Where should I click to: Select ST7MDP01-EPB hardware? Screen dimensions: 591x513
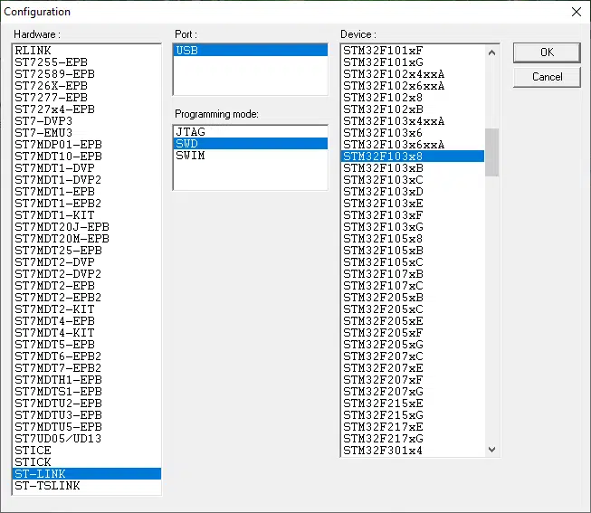[x=87, y=145]
